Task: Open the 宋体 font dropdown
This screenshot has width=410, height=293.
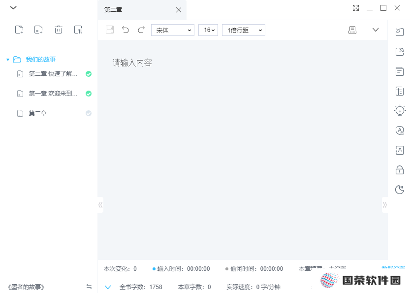Action: click(x=173, y=30)
